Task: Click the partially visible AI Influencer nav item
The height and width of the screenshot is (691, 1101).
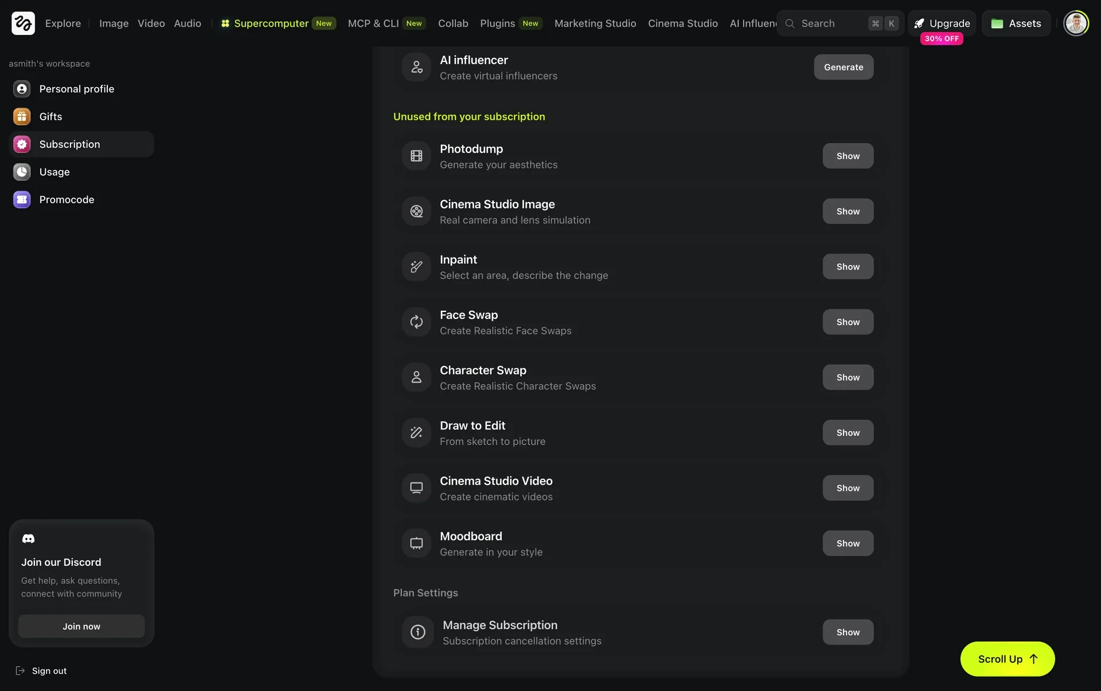Action: (753, 24)
